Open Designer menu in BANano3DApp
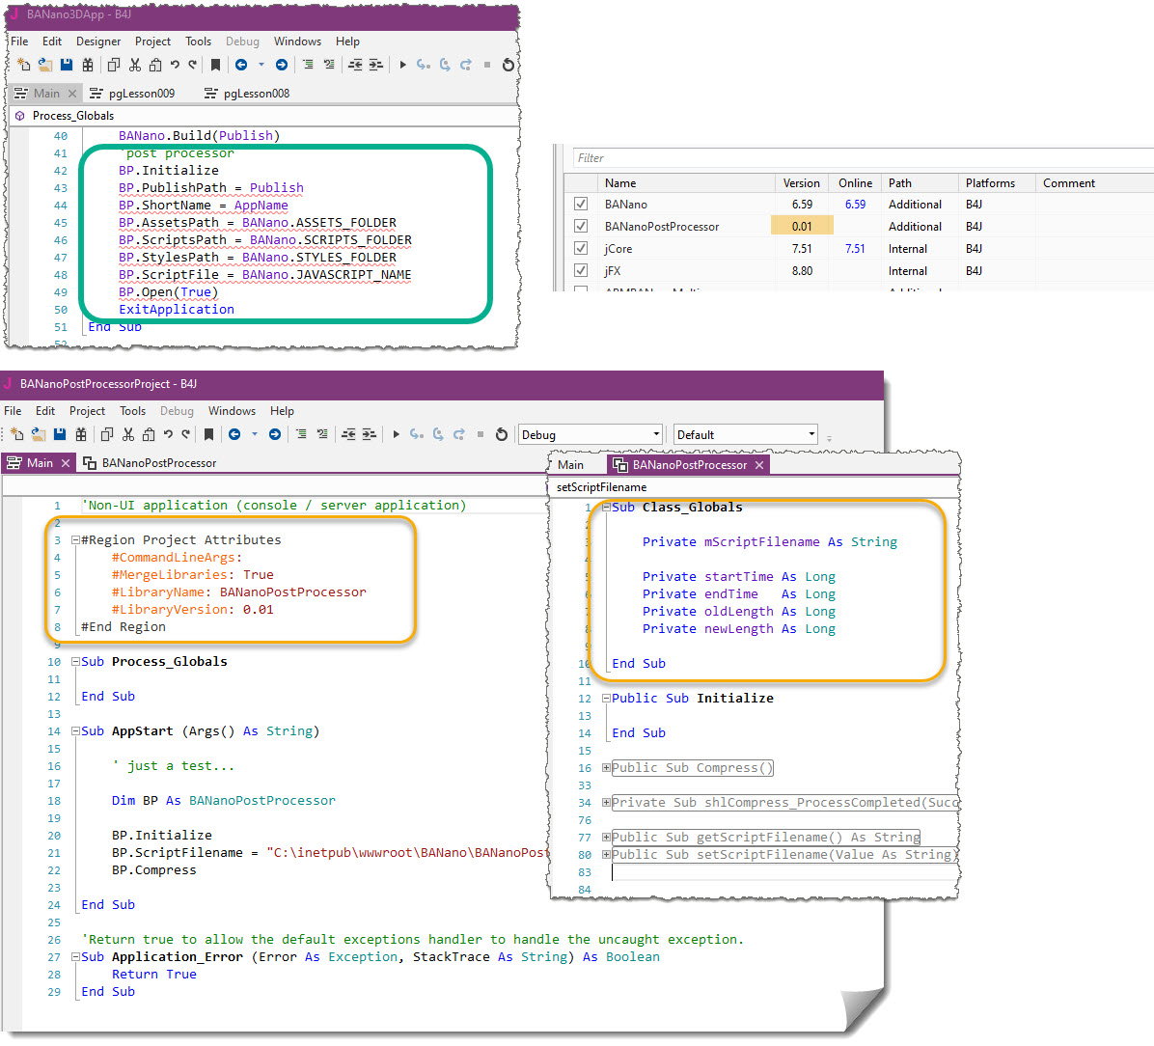 97,41
